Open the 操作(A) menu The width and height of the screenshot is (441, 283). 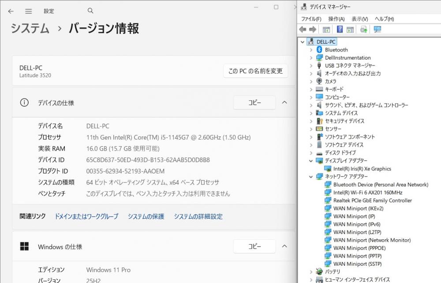[336, 19]
